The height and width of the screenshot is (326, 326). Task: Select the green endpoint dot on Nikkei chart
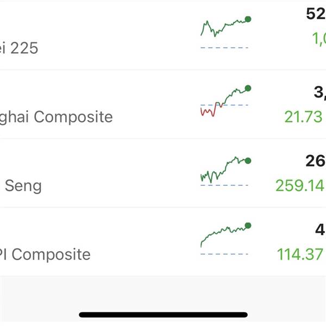(248, 19)
